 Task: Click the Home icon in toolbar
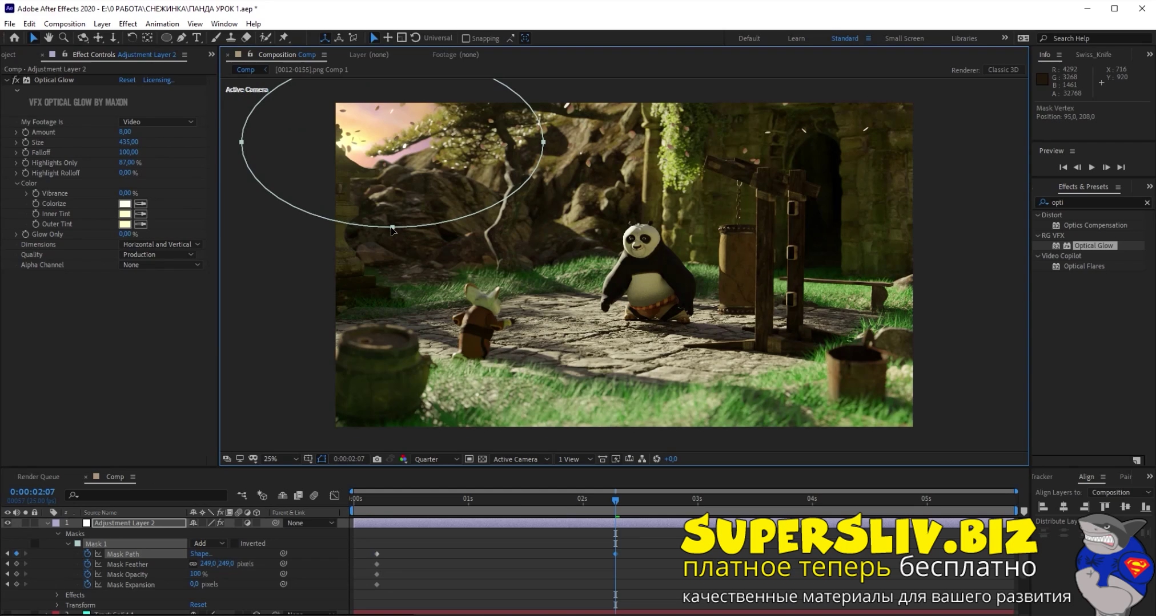[14, 38]
